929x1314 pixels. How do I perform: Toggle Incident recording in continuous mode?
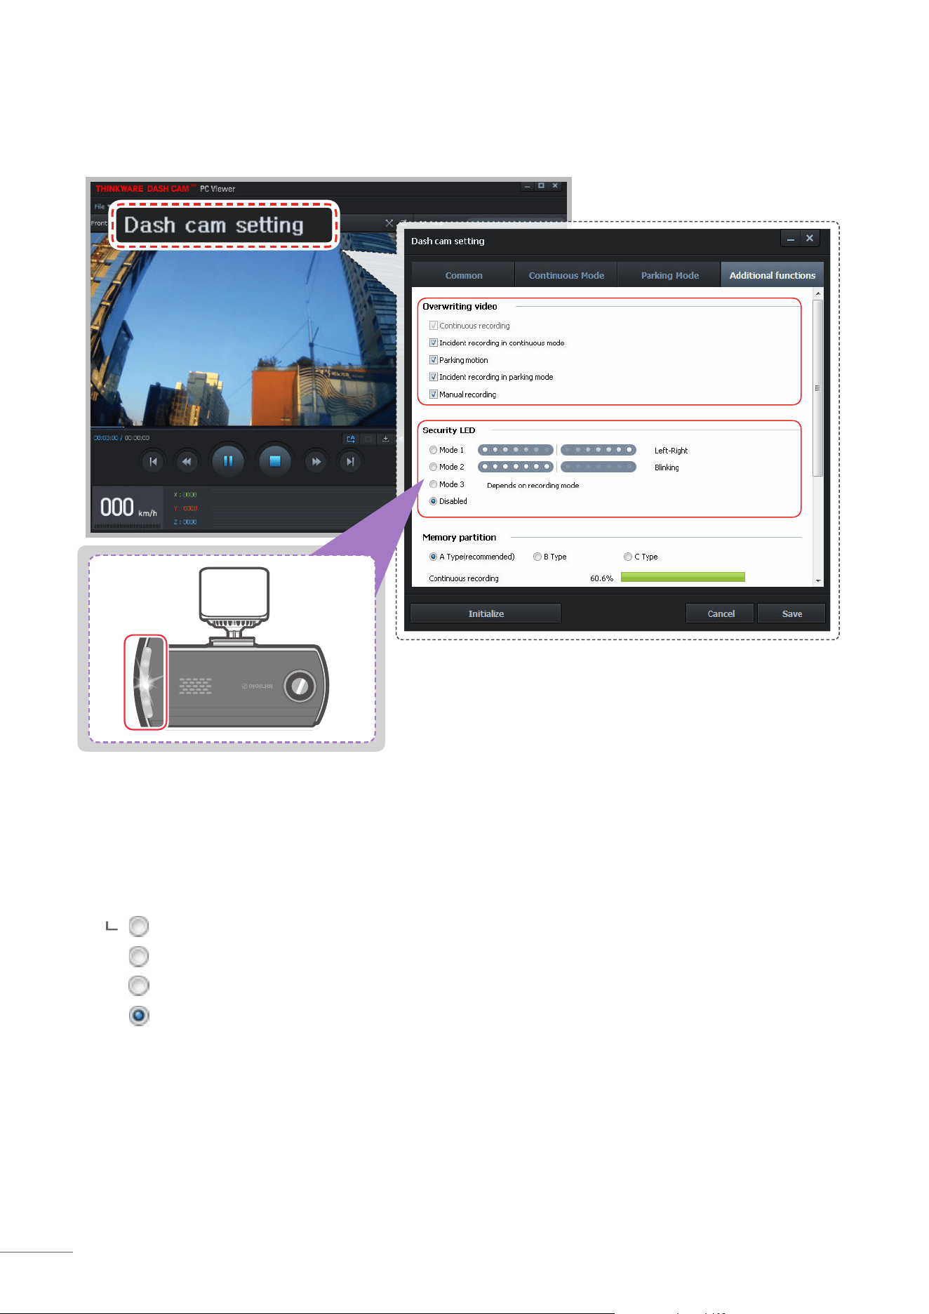433,343
